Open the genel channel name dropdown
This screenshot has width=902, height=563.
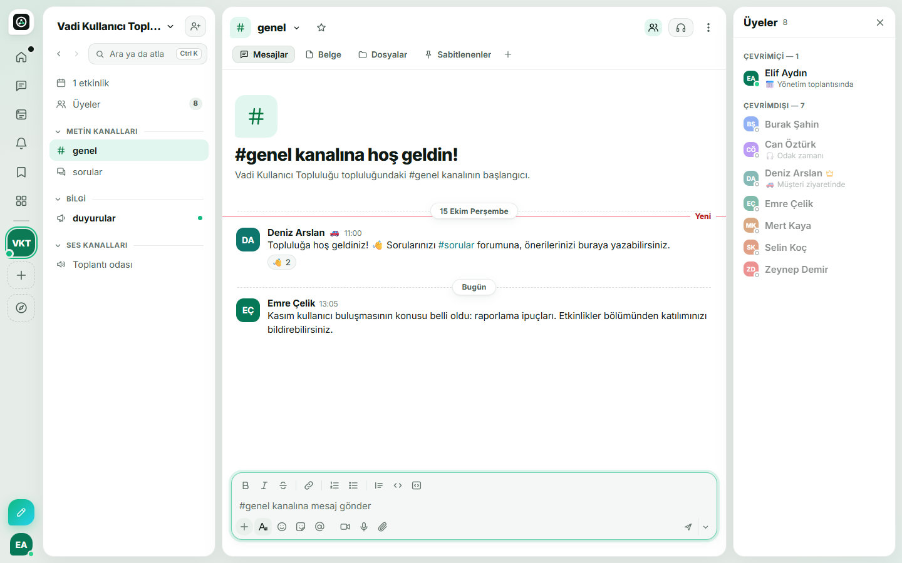click(278, 28)
